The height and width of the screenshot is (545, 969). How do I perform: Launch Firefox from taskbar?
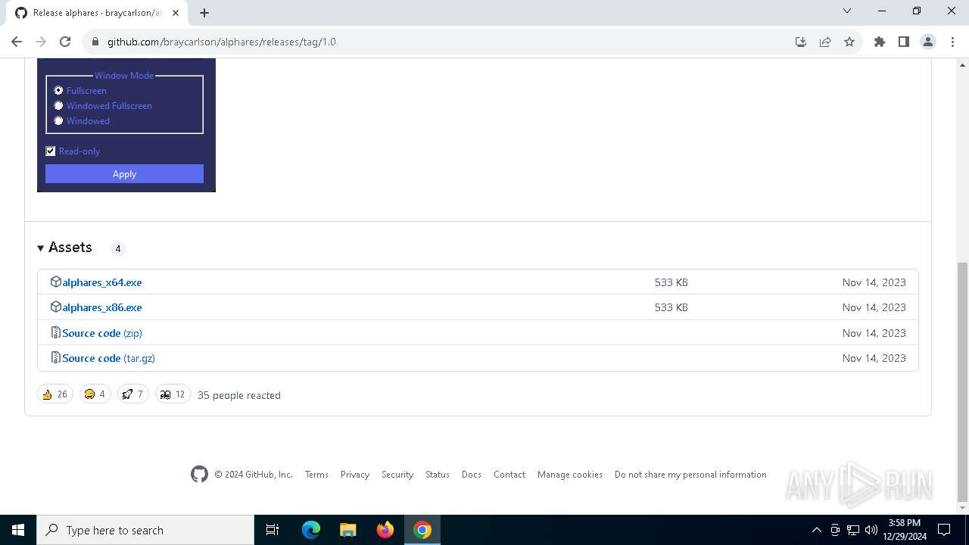(x=385, y=530)
